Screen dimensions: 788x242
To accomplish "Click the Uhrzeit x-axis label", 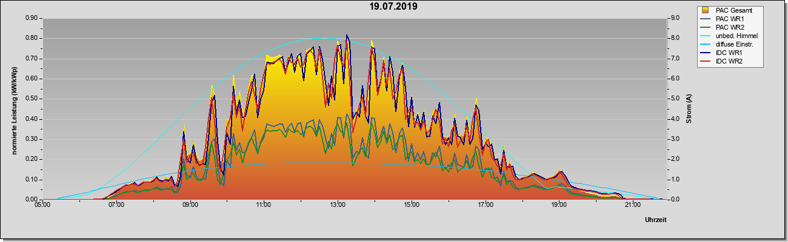I will (656, 220).
